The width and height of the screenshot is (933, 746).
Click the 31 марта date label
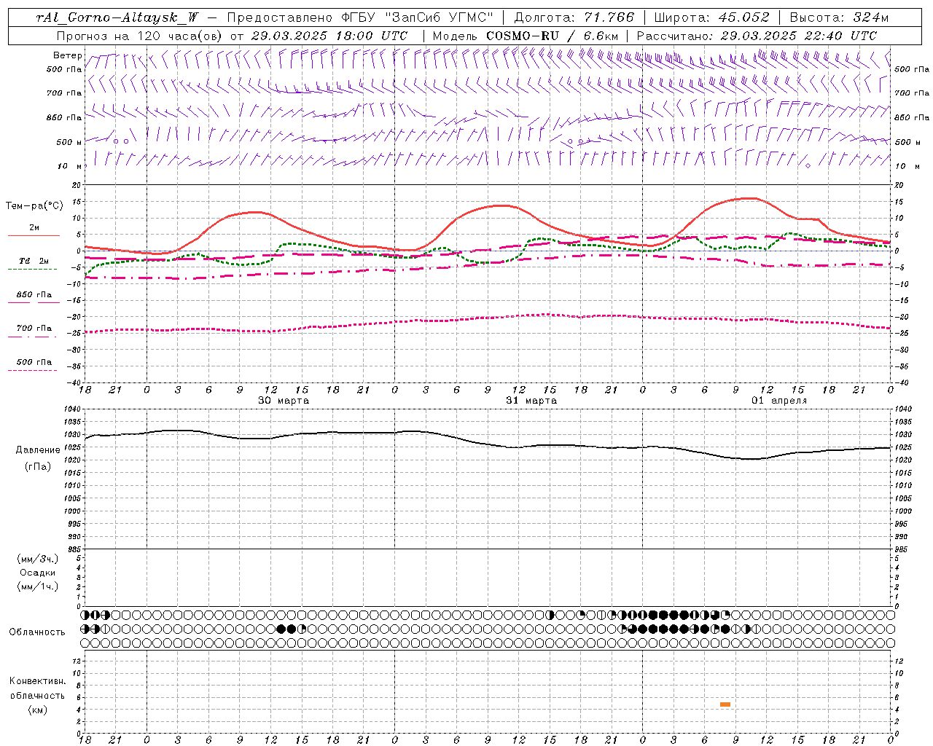coord(531,401)
